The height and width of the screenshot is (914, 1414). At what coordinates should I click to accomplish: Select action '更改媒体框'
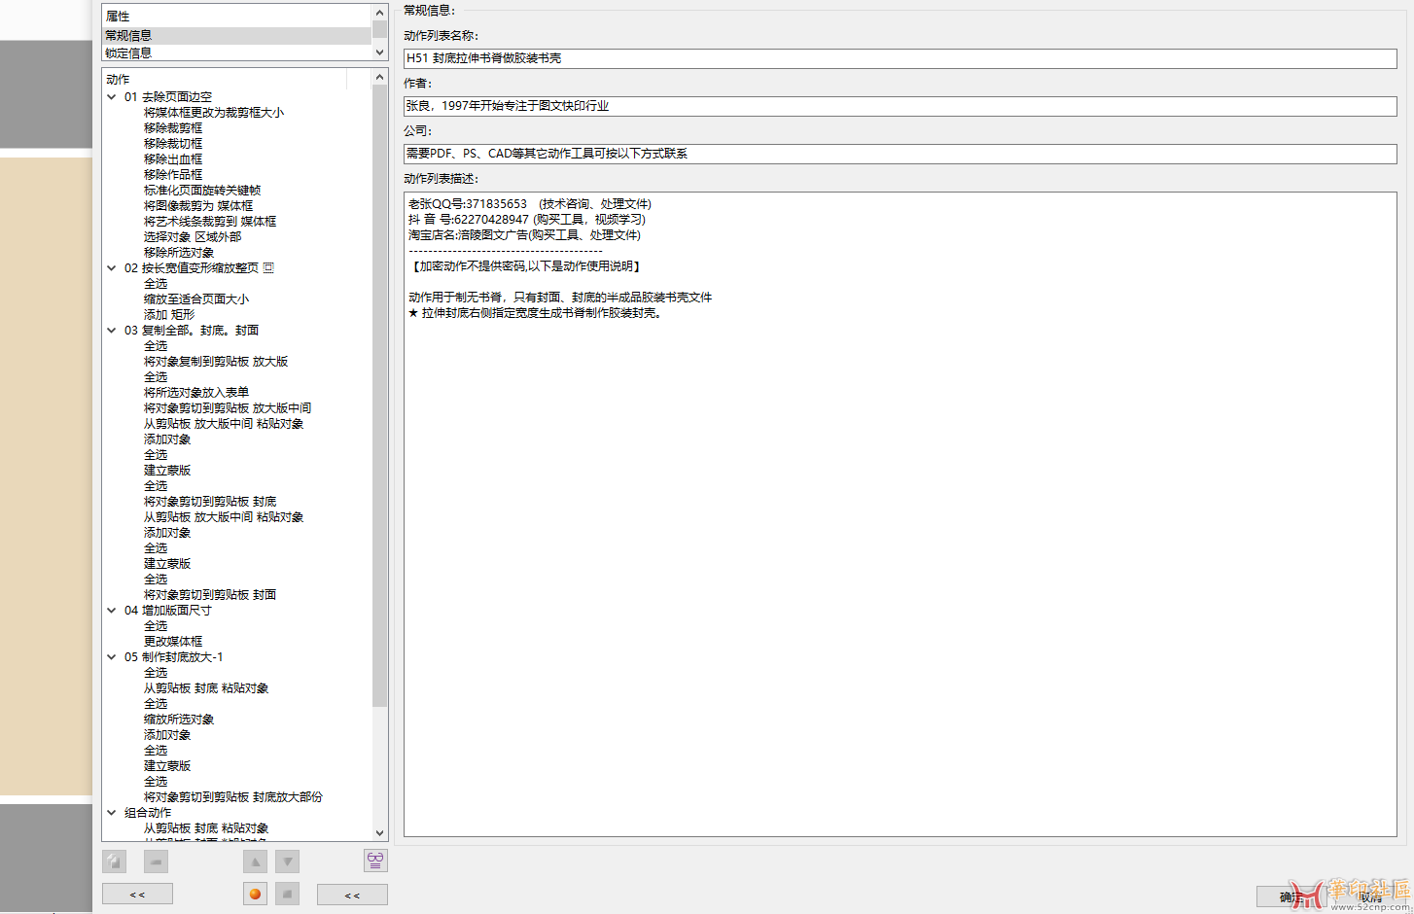(173, 642)
